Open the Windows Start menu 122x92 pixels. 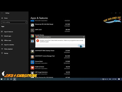coord(2,79)
